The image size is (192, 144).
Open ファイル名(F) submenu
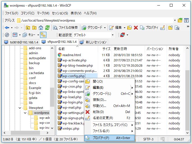109,131
